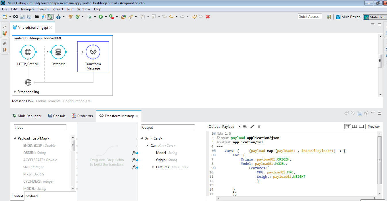Edit the Output Payload using the pencil icon

252,127
